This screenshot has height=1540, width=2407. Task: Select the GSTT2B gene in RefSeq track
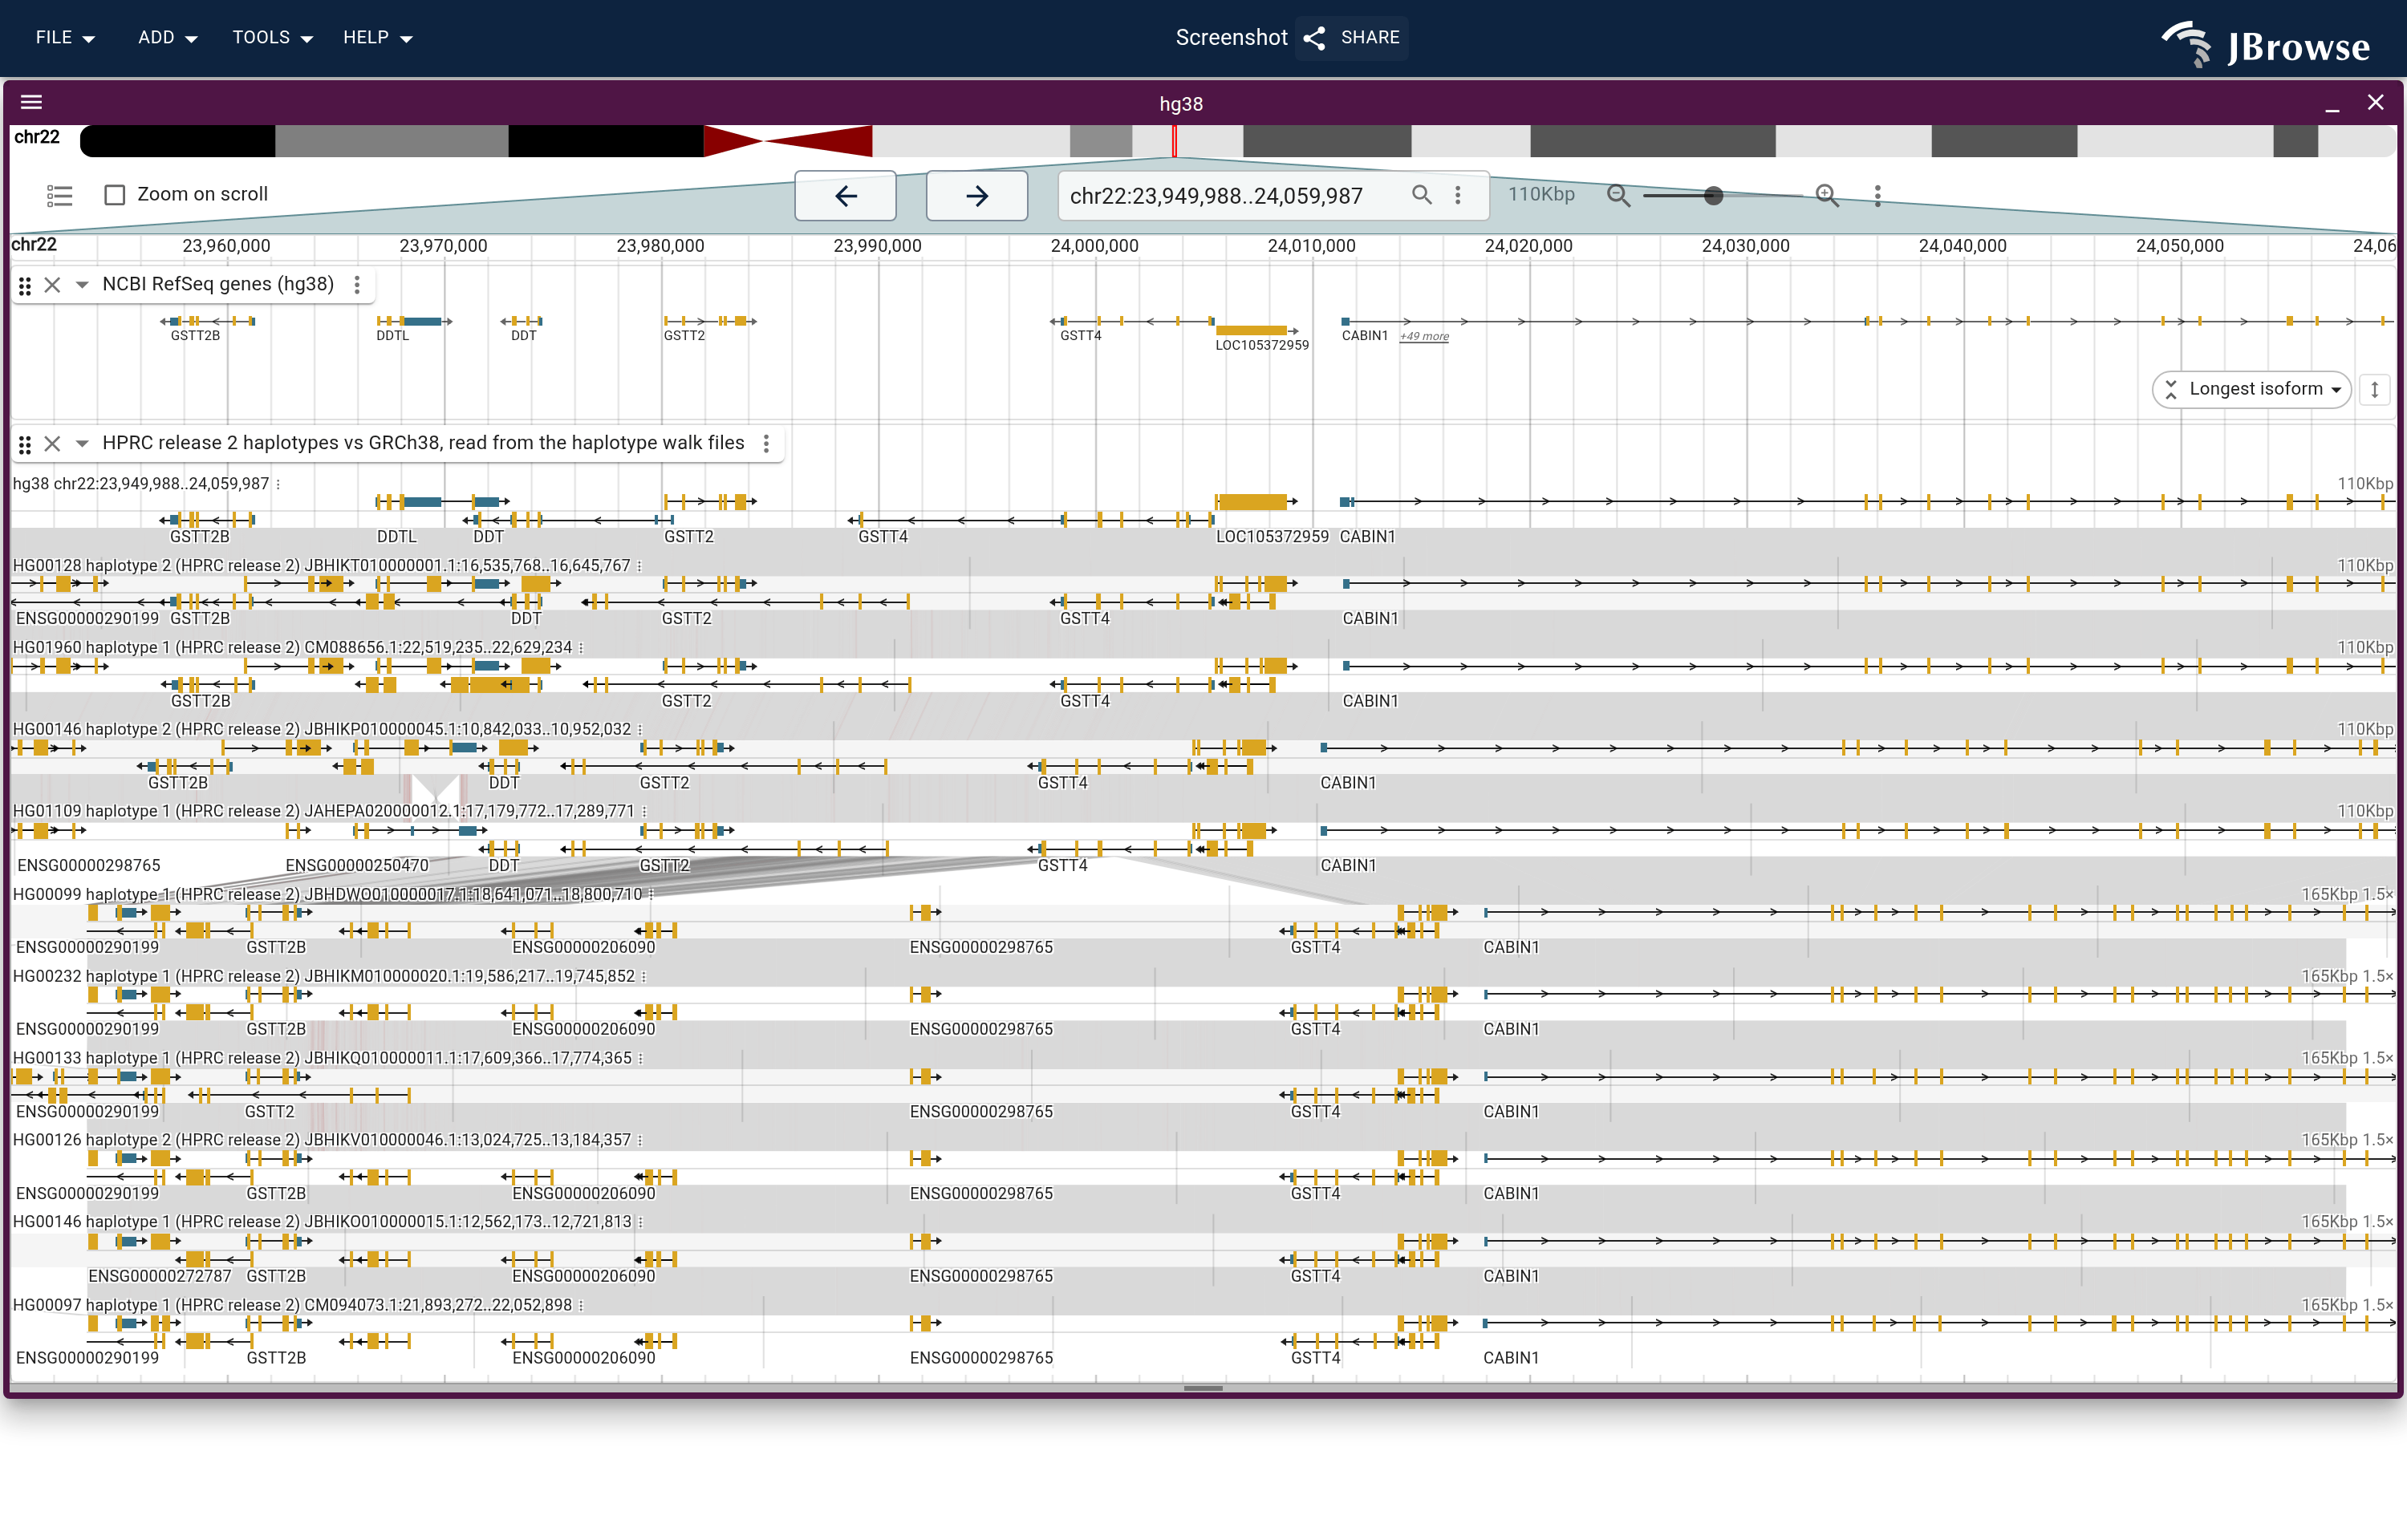coord(208,321)
